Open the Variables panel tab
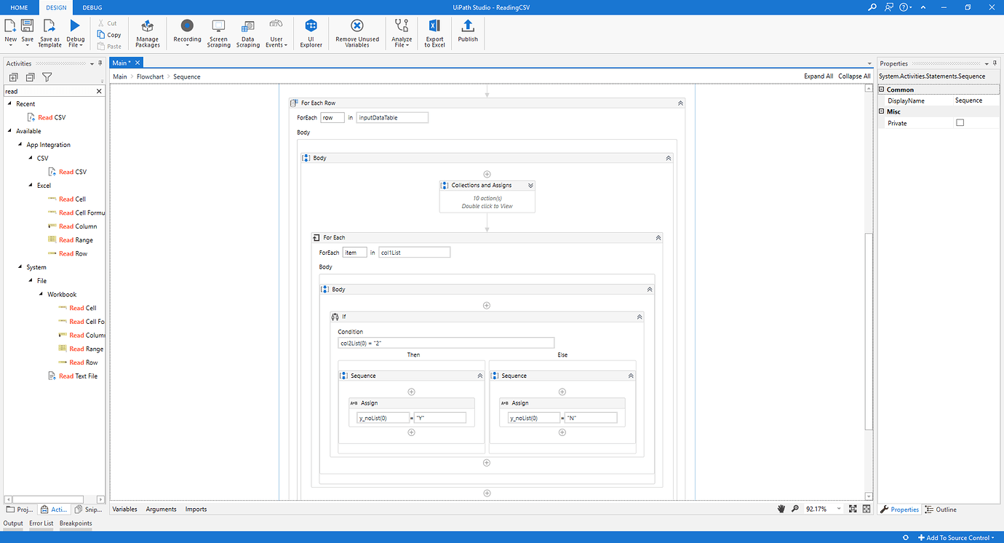 pyautogui.click(x=124, y=509)
